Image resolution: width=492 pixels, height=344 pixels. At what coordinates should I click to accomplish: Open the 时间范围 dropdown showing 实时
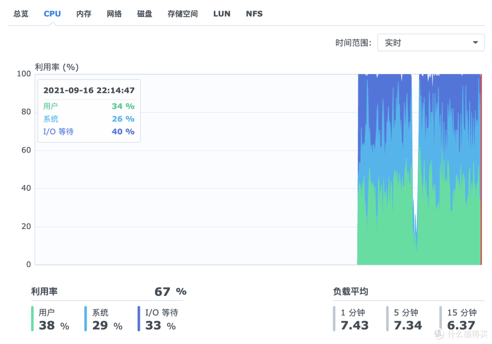(431, 43)
